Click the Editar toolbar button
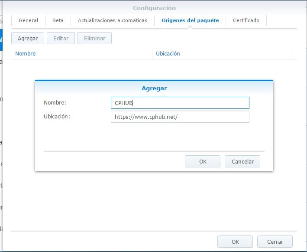307x252 pixels. [61, 38]
